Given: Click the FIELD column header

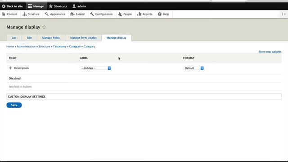Looking at the screenshot, I should pos(13,58).
